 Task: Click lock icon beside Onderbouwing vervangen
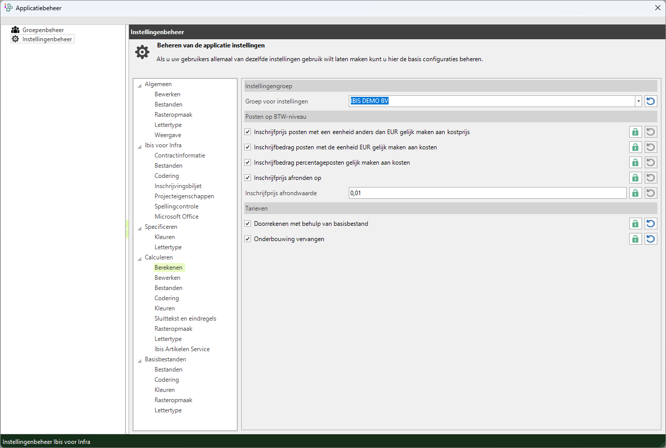pyautogui.click(x=635, y=239)
